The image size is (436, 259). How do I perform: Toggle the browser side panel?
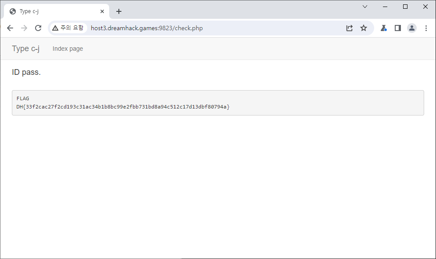[398, 28]
